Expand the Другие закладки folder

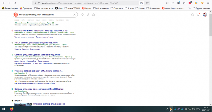pyautogui.click(x=201, y=8)
